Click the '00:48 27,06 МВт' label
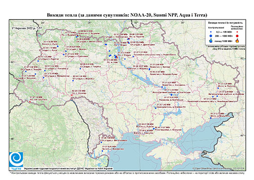This screenshot has height=180, width=254. coord(146,124)
